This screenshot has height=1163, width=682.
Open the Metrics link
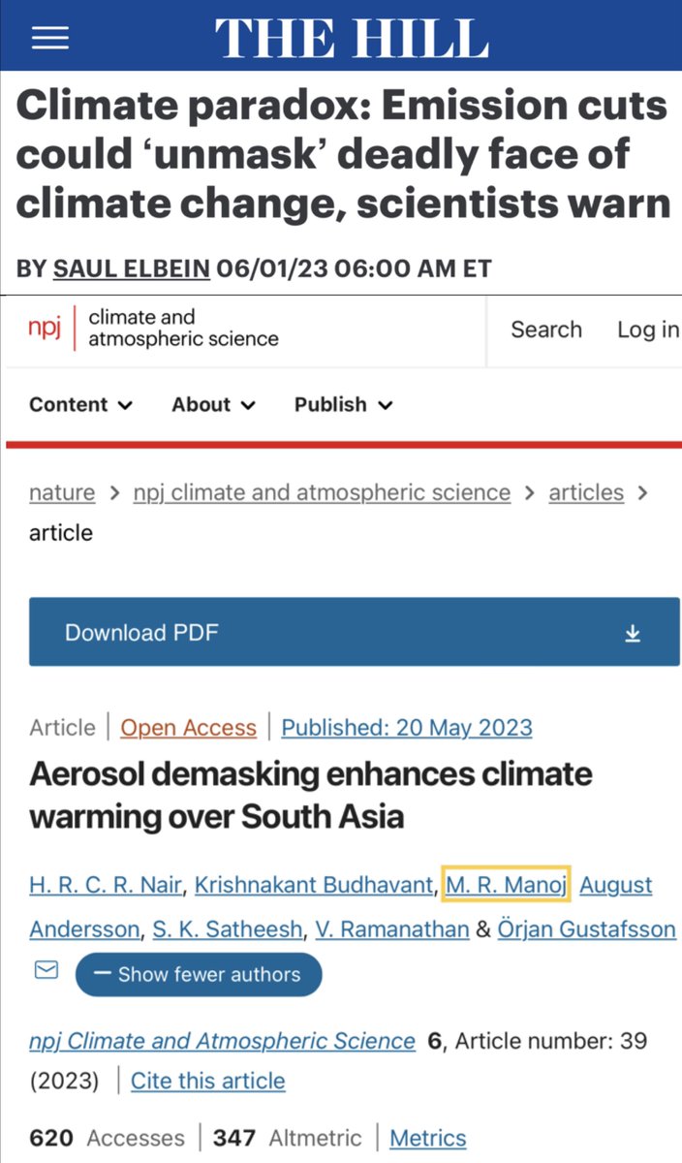point(427,1138)
